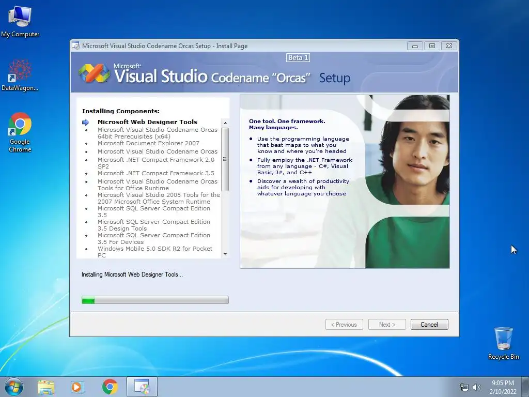This screenshot has width=529, height=397.
Task: Select Tools for Office Runtime entry
Action: (158, 185)
